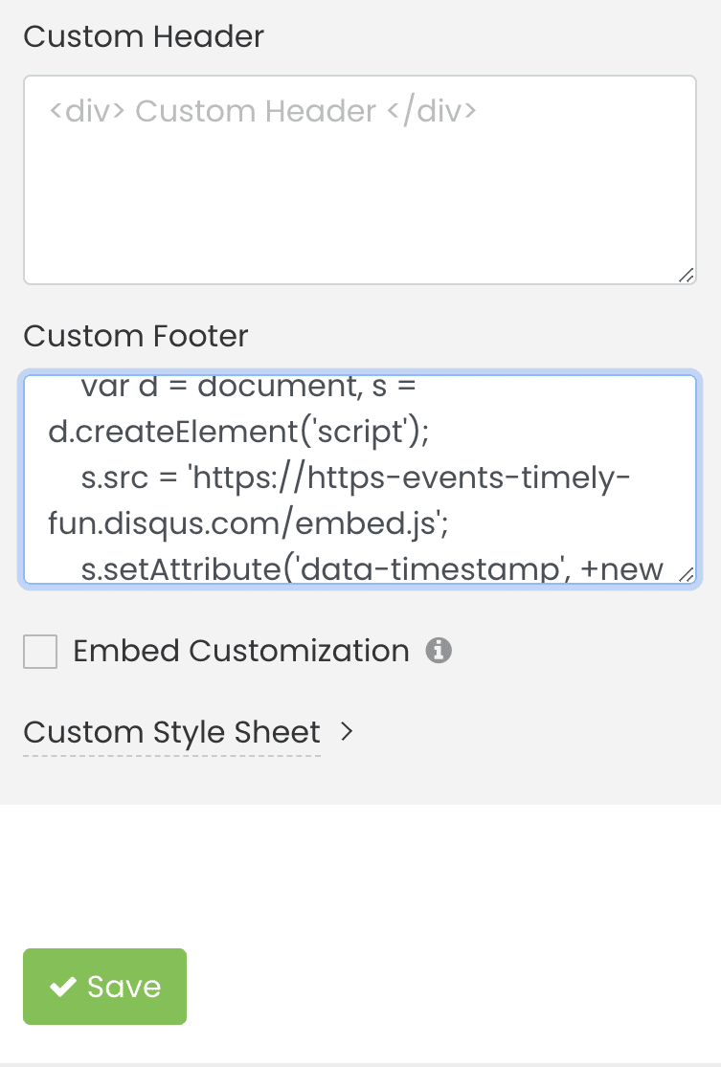Click the empty Custom Header input field
This screenshot has width=721, height=1067.
359,177
